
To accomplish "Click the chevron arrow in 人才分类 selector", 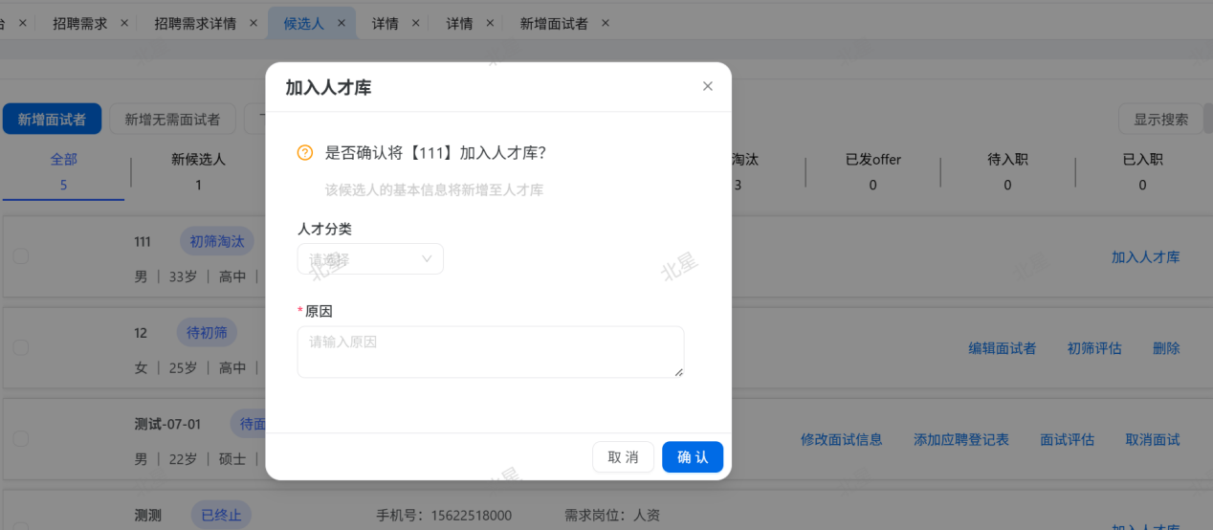I will tap(428, 258).
